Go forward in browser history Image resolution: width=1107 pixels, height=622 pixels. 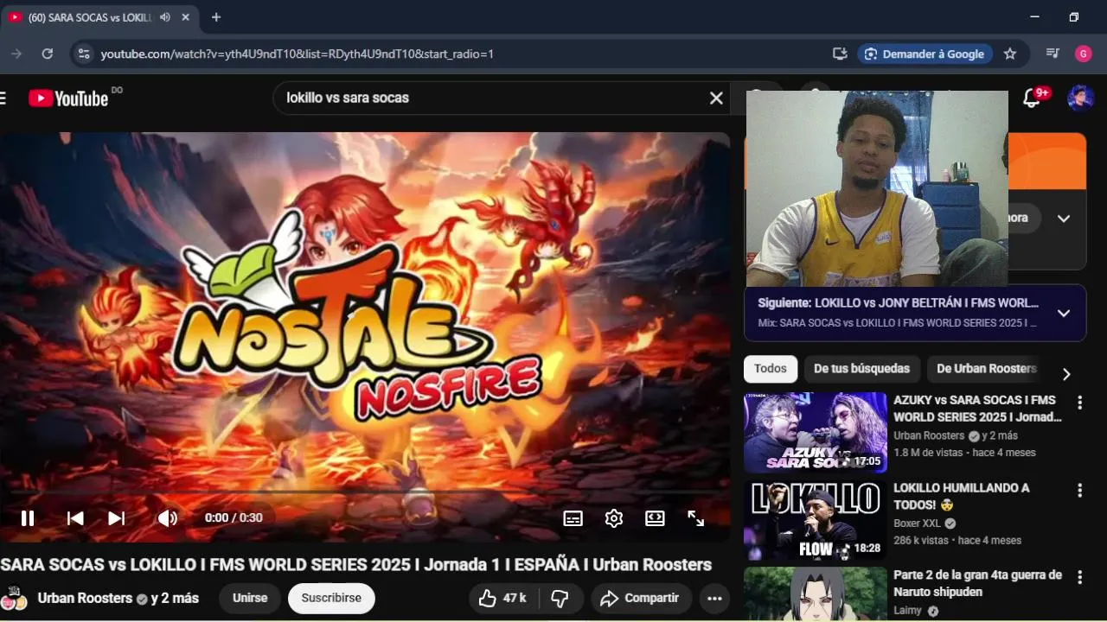pos(16,54)
